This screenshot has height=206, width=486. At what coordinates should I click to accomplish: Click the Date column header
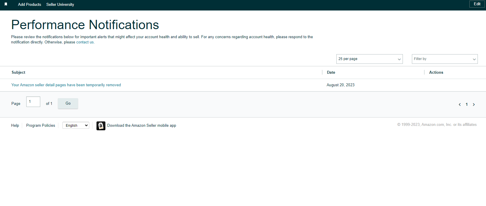click(331, 72)
